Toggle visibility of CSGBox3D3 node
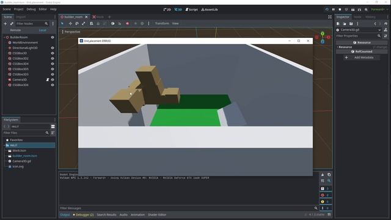This screenshot has width=391, height=220. [53, 75]
